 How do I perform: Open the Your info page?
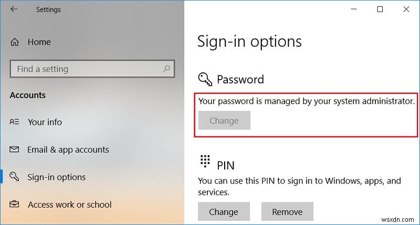pos(45,122)
